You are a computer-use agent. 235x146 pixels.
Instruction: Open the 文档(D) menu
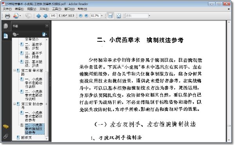coord(44,9)
